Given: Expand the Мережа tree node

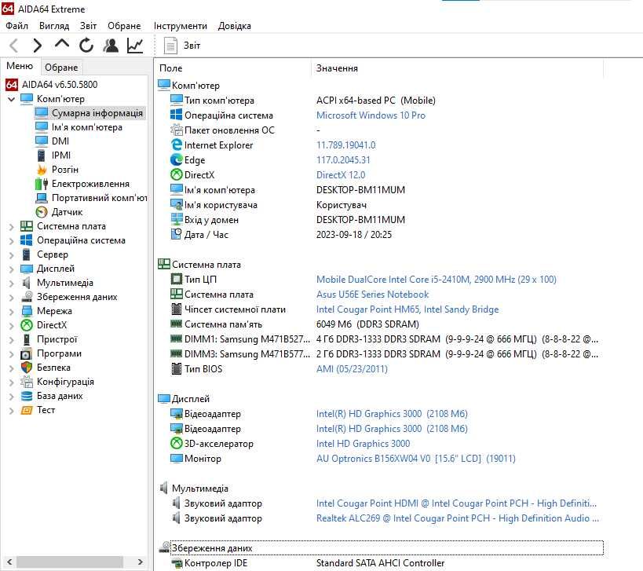Looking at the screenshot, I should click(x=12, y=311).
